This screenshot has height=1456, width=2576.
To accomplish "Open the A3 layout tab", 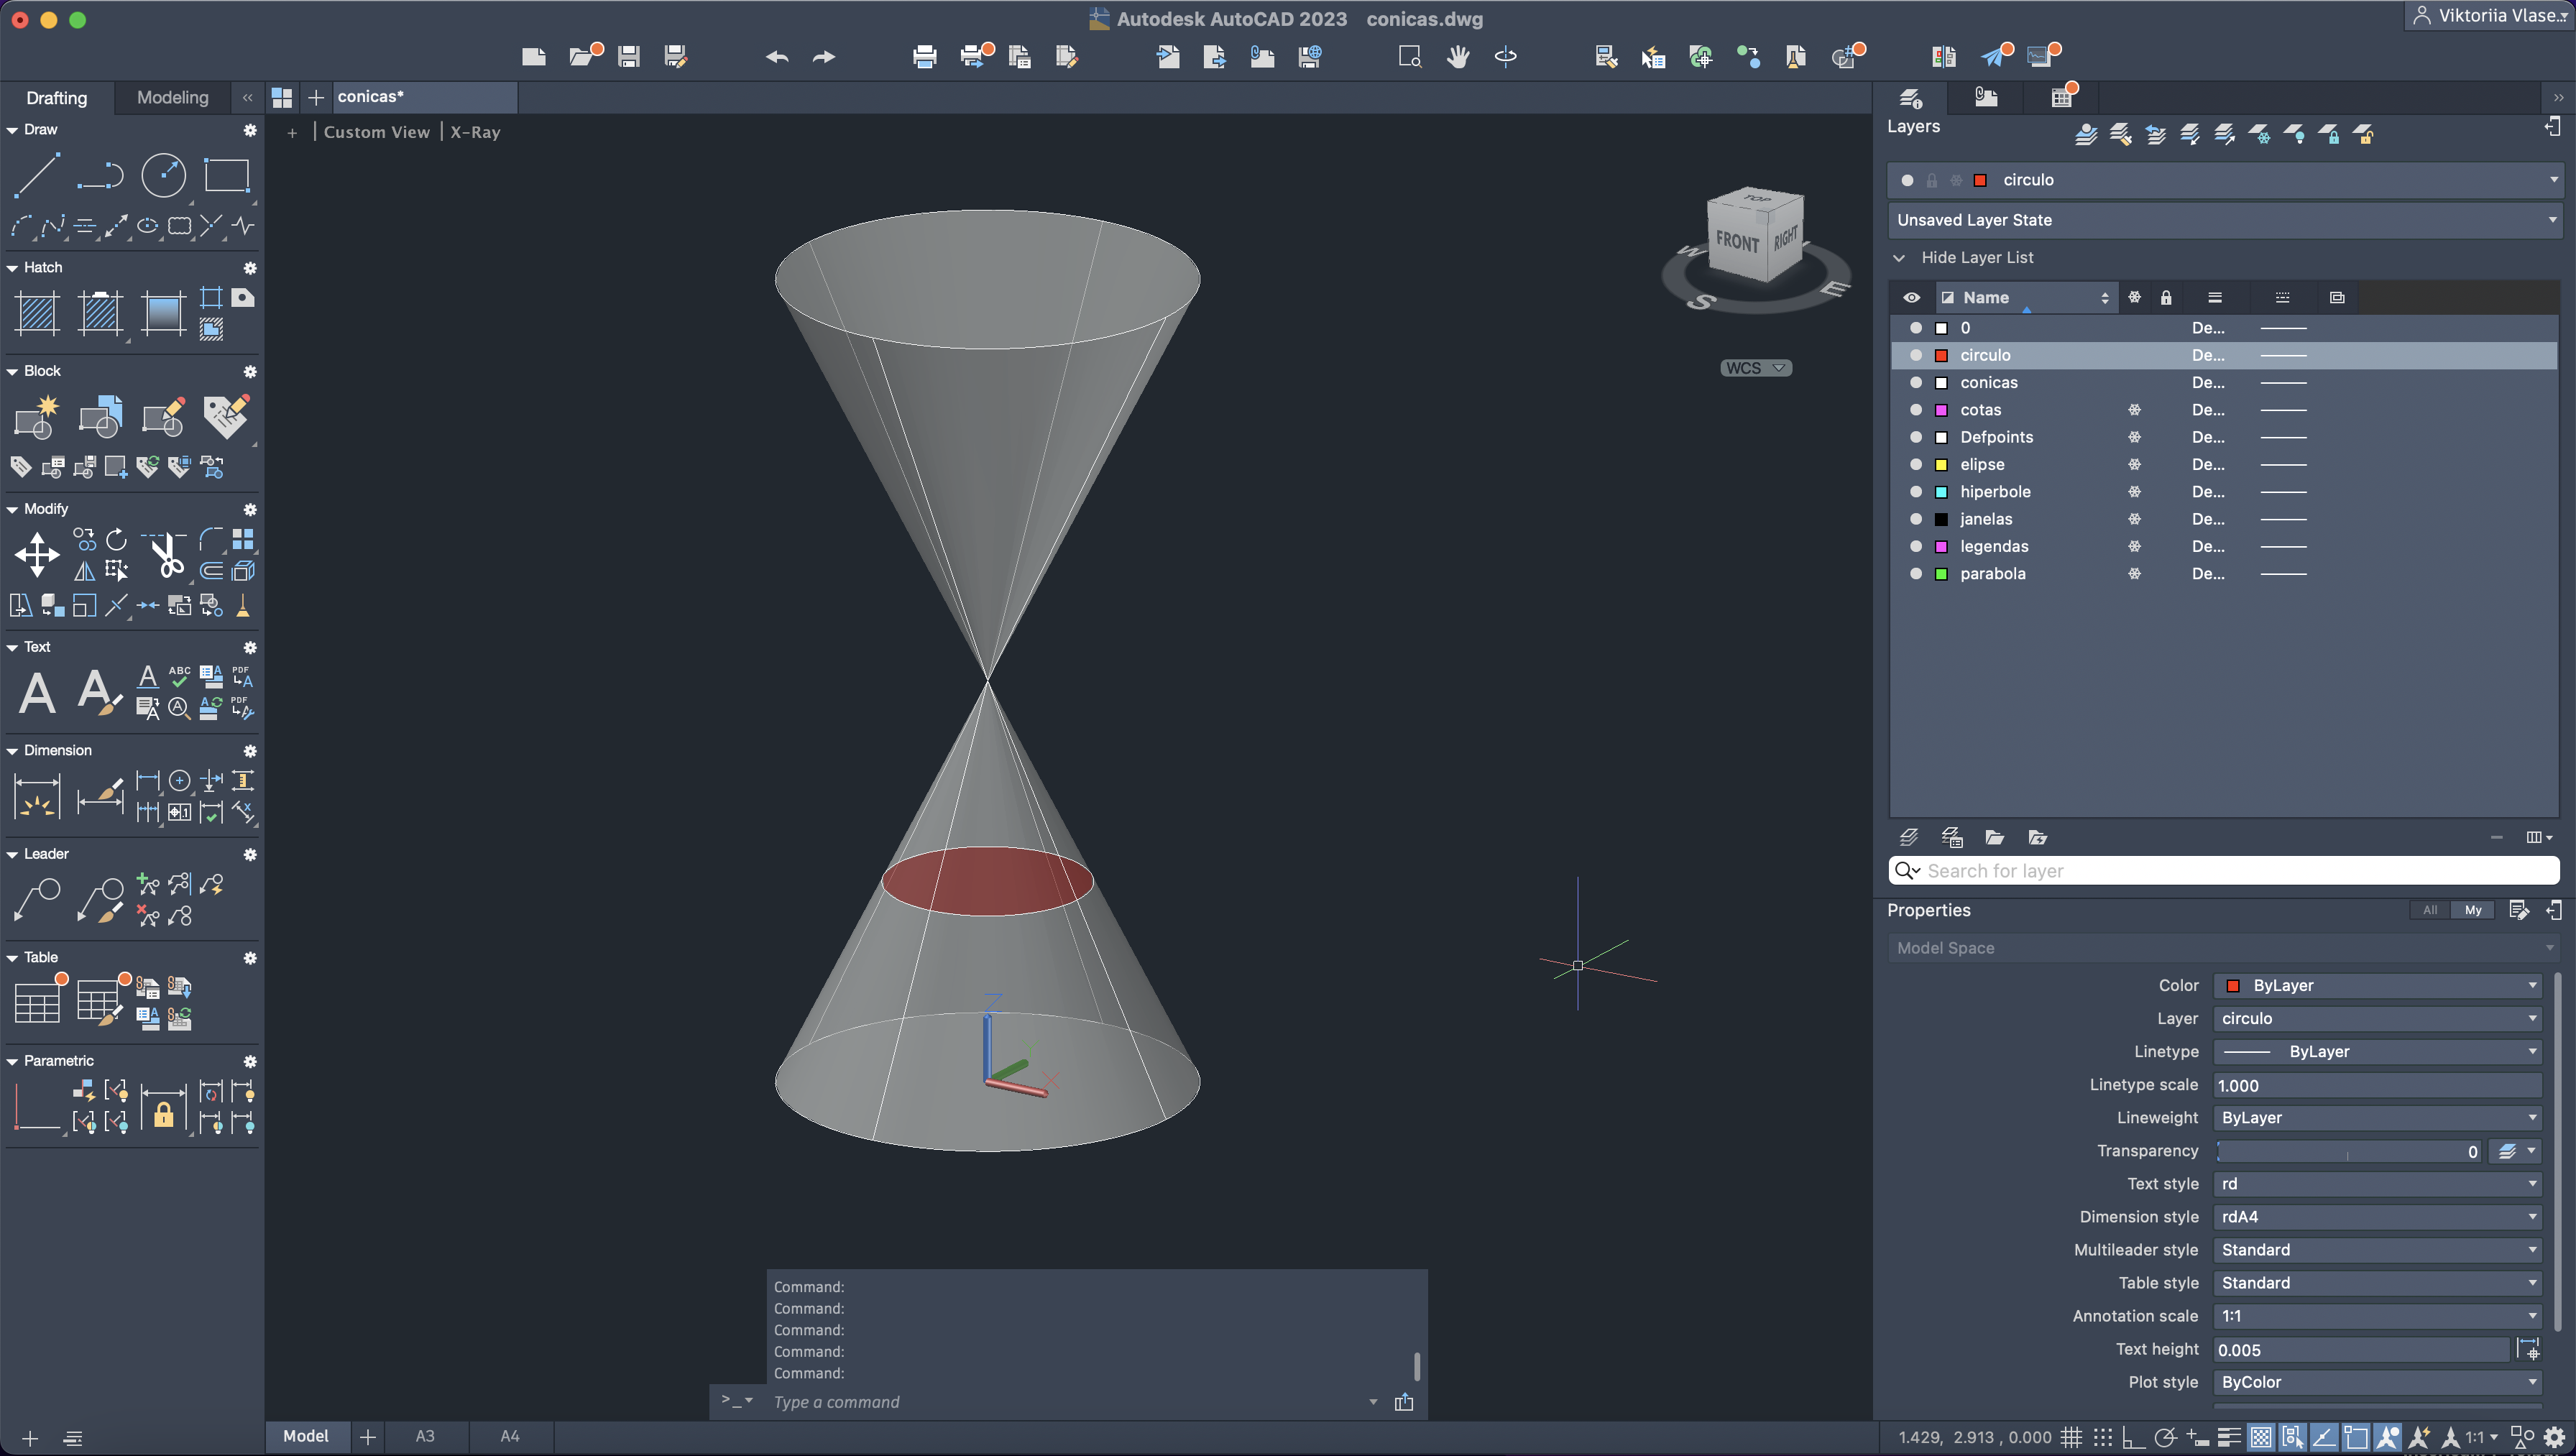I will (x=425, y=1436).
